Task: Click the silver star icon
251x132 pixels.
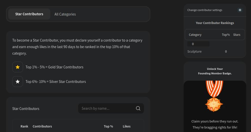Action: pyautogui.click(x=18, y=82)
